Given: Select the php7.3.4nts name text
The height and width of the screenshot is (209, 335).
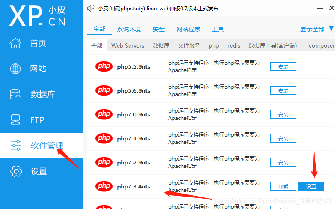Looking at the screenshot, I should 133,187.
